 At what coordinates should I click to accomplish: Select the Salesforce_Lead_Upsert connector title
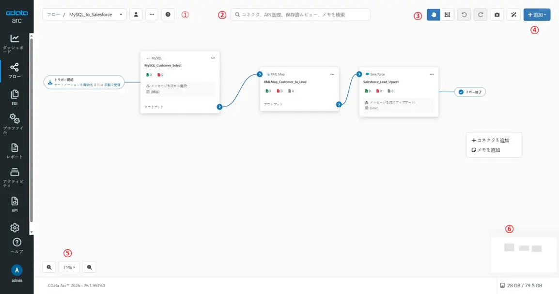pos(381,82)
